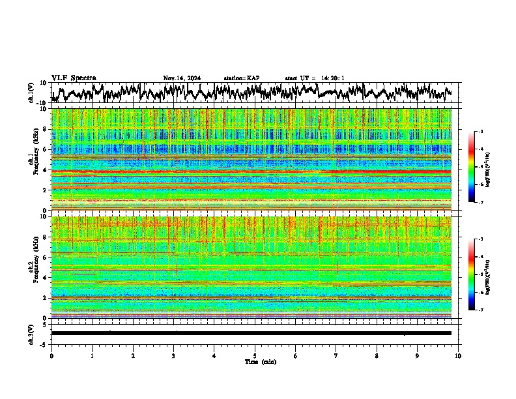Click the ch.2 "Frequency (kHz)" axis label
The width and height of the screenshot is (516, 399).
pyautogui.click(x=36, y=259)
